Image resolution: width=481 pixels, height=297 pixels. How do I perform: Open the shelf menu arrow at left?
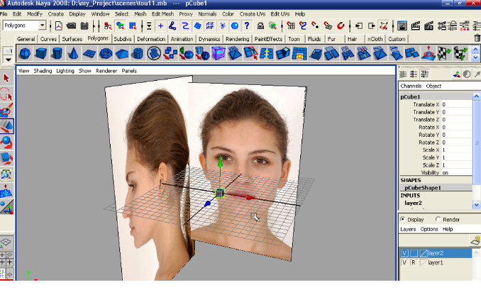coord(9,60)
